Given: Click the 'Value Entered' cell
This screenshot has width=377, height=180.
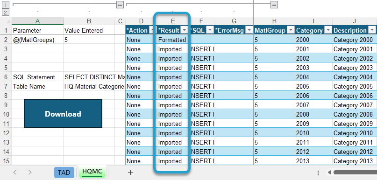Looking at the screenshot, I should (x=89, y=30).
